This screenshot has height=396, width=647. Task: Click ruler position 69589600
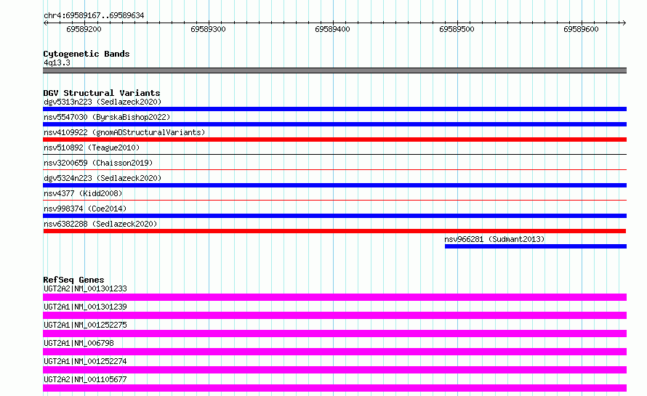pyautogui.click(x=581, y=29)
